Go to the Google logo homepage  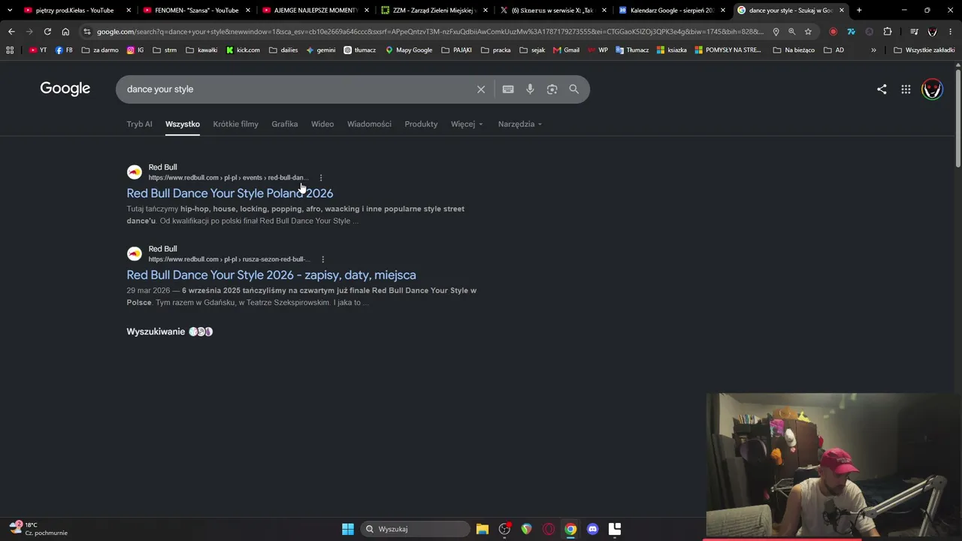pos(65,89)
